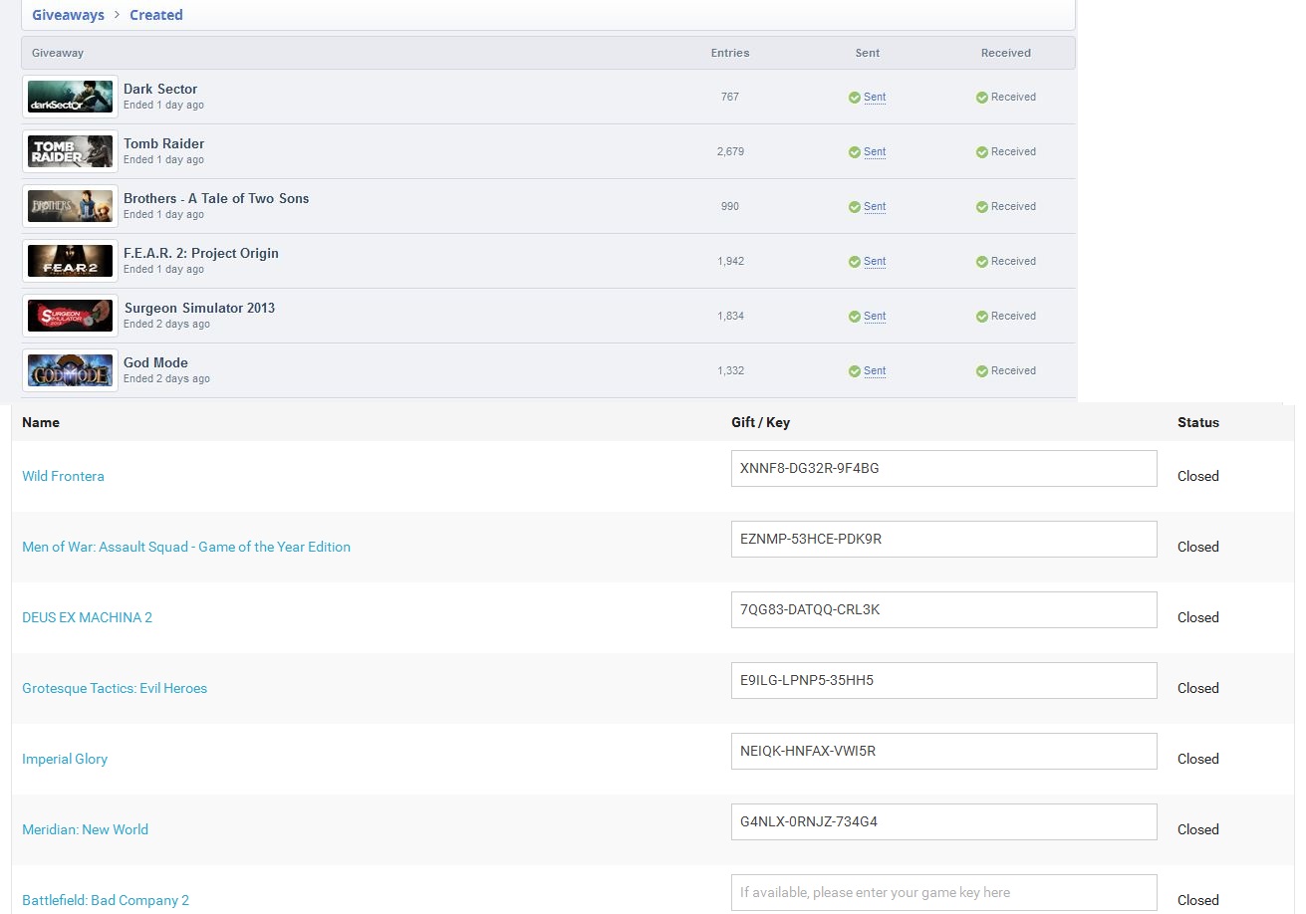Image resolution: width=1306 pixels, height=914 pixels.
Task: Open the Wild Frontera game link
Action: [x=63, y=476]
